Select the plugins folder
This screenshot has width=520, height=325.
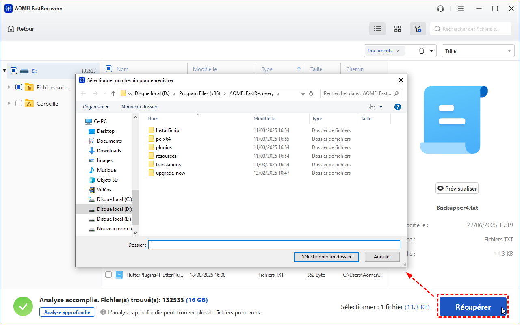tap(160, 147)
